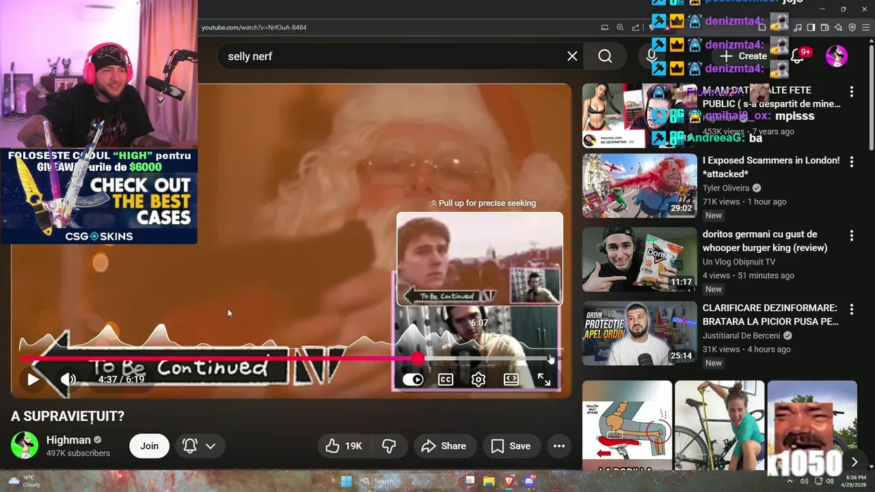Image resolution: width=875 pixels, height=492 pixels.
Task: Like the video with 19K likes
Action: 345,446
